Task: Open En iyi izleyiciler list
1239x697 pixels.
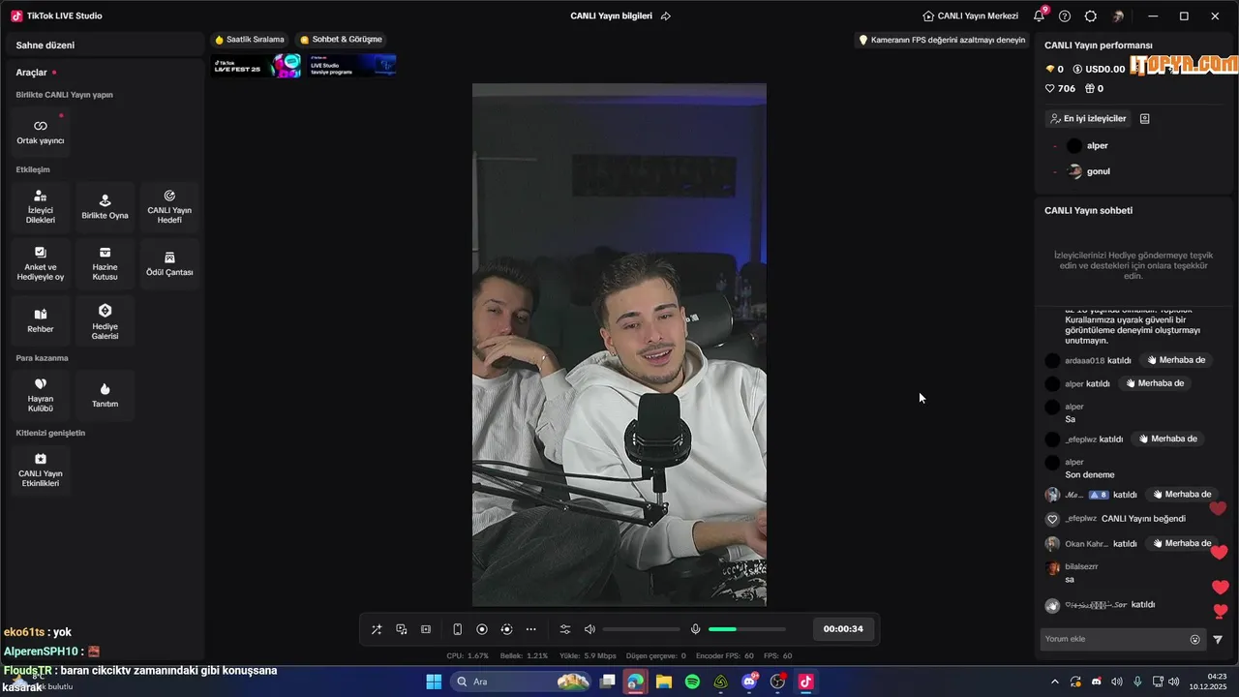Action: 1088,118
